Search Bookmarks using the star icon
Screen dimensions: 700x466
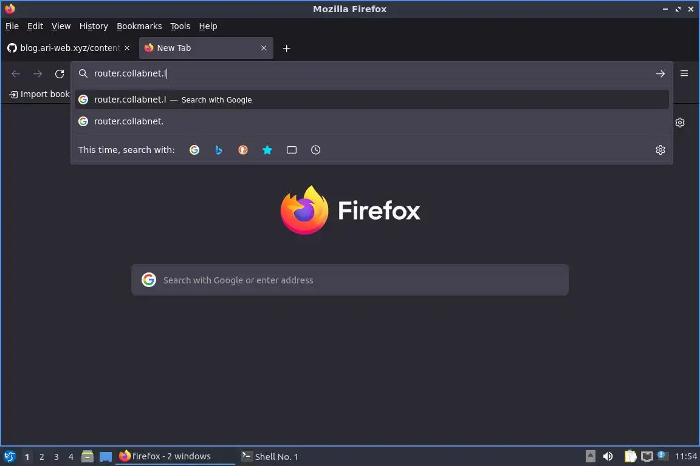coord(267,150)
